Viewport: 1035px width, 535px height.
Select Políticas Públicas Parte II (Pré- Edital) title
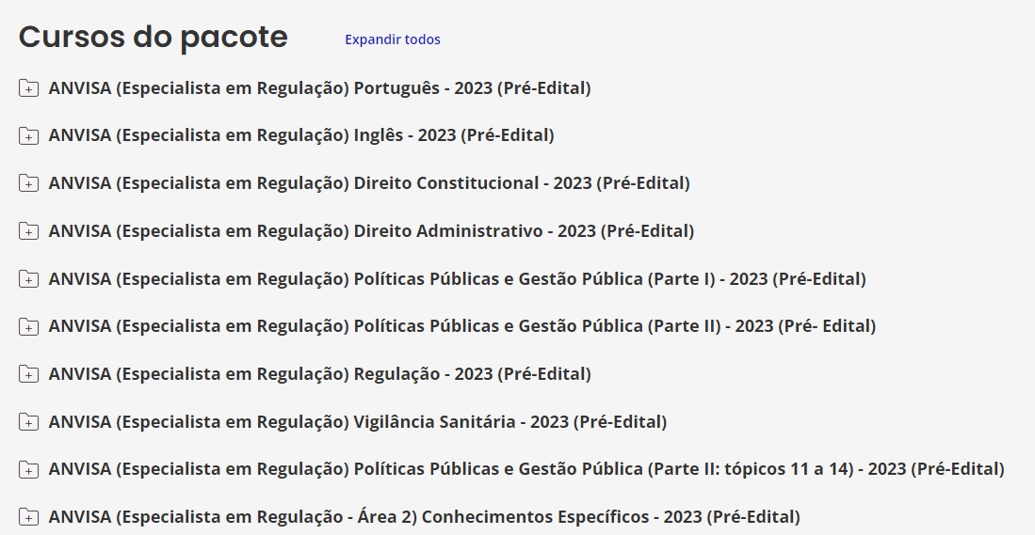coord(462,326)
